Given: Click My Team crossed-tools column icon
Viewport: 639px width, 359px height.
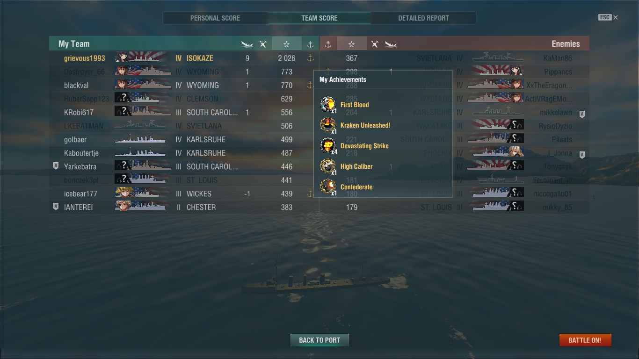Looking at the screenshot, I should (263, 44).
